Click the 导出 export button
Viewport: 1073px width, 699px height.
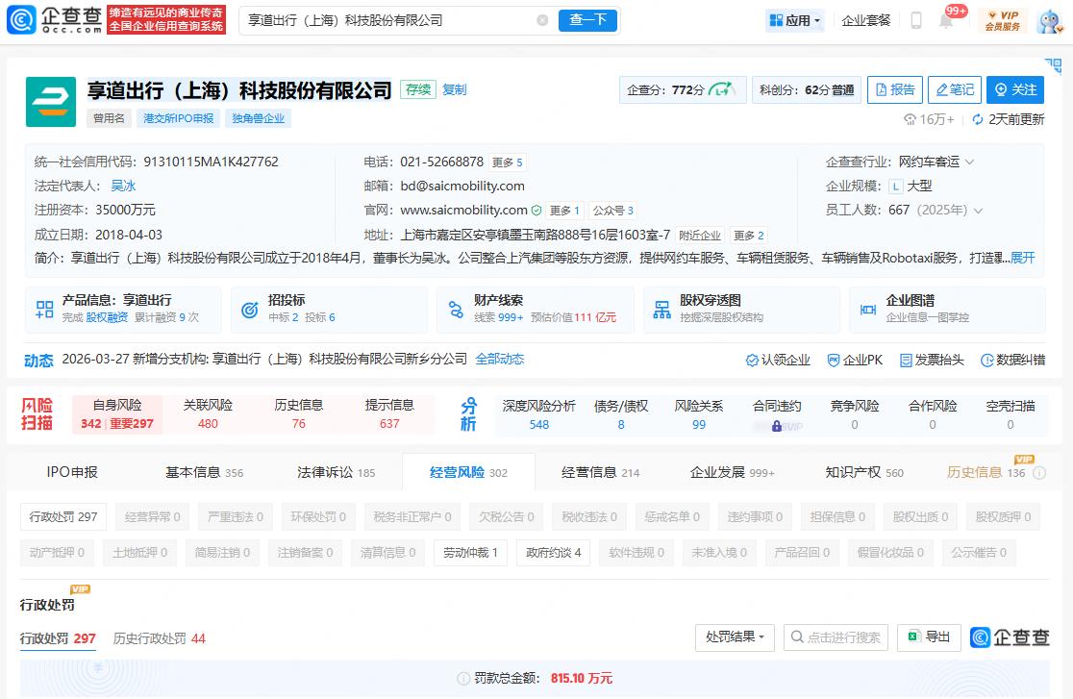(929, 637)
